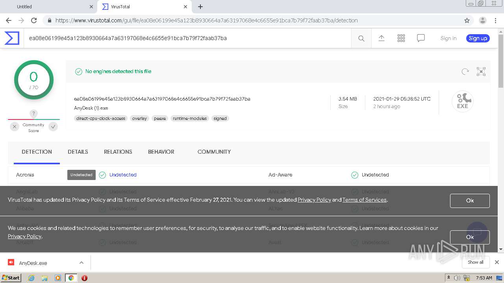Click the similarity graph icon
The image size is (504, 283).
point(481,72)
